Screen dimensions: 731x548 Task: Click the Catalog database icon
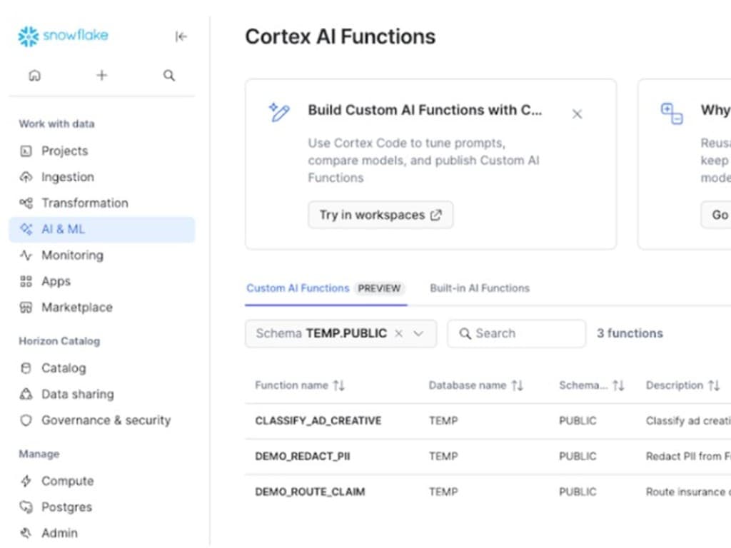click(x=26, y=368)
